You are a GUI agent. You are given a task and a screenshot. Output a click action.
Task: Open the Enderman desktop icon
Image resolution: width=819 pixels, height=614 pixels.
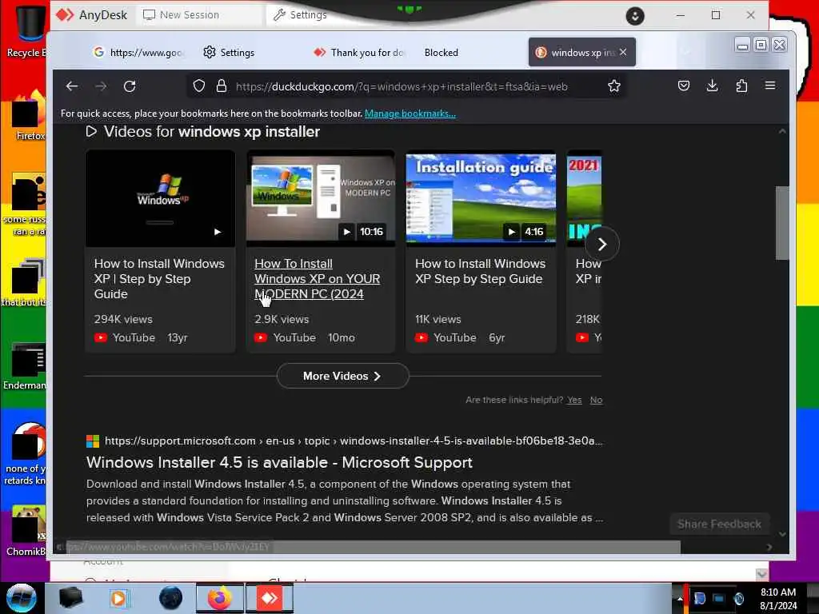(25, 367)
